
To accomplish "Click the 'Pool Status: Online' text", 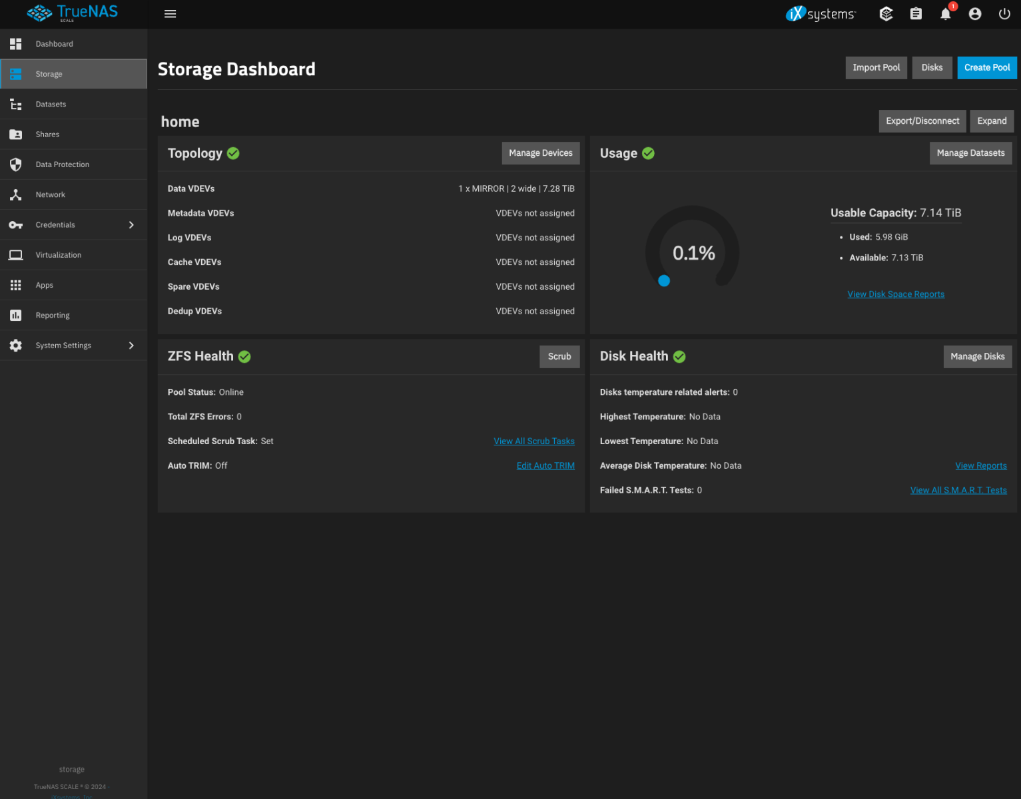I will click(206, 393).
